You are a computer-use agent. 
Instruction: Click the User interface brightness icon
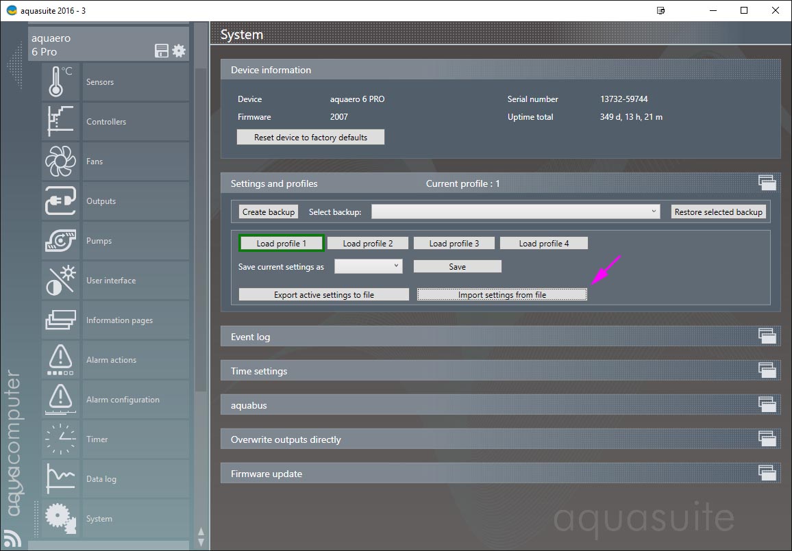(x=60, y=281)
